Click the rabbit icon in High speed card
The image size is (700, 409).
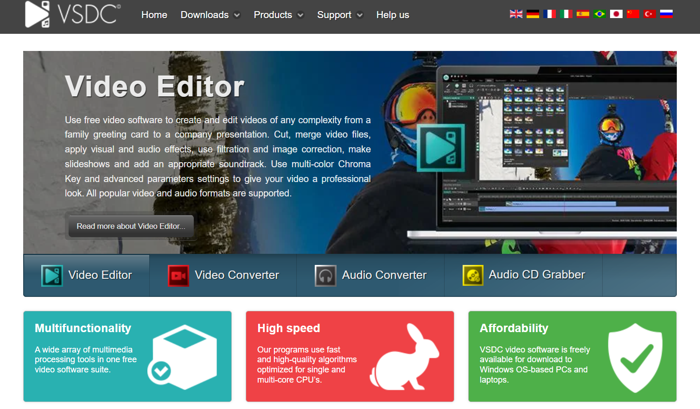(x=404, y=356)
